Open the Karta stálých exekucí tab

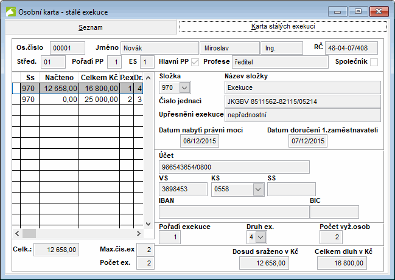(x=282, y=27)
